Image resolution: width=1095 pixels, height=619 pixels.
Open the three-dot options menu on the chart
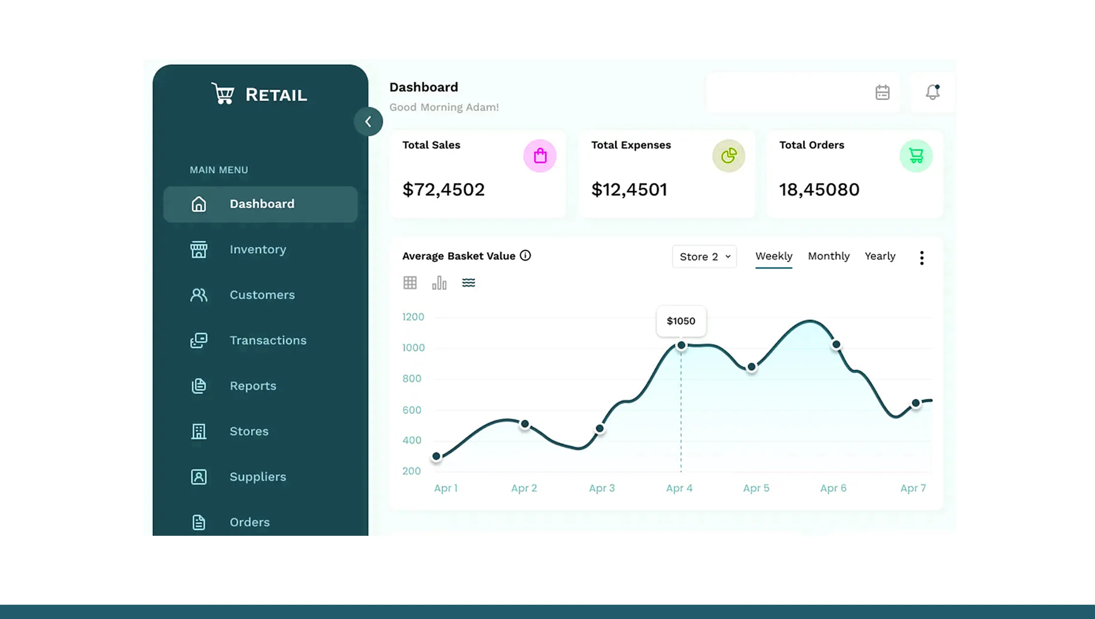click(922, 257)
